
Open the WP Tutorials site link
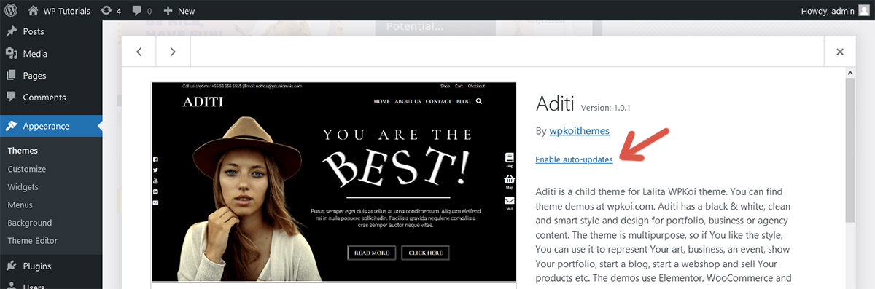pyautogui.click(x=58, y=11)
